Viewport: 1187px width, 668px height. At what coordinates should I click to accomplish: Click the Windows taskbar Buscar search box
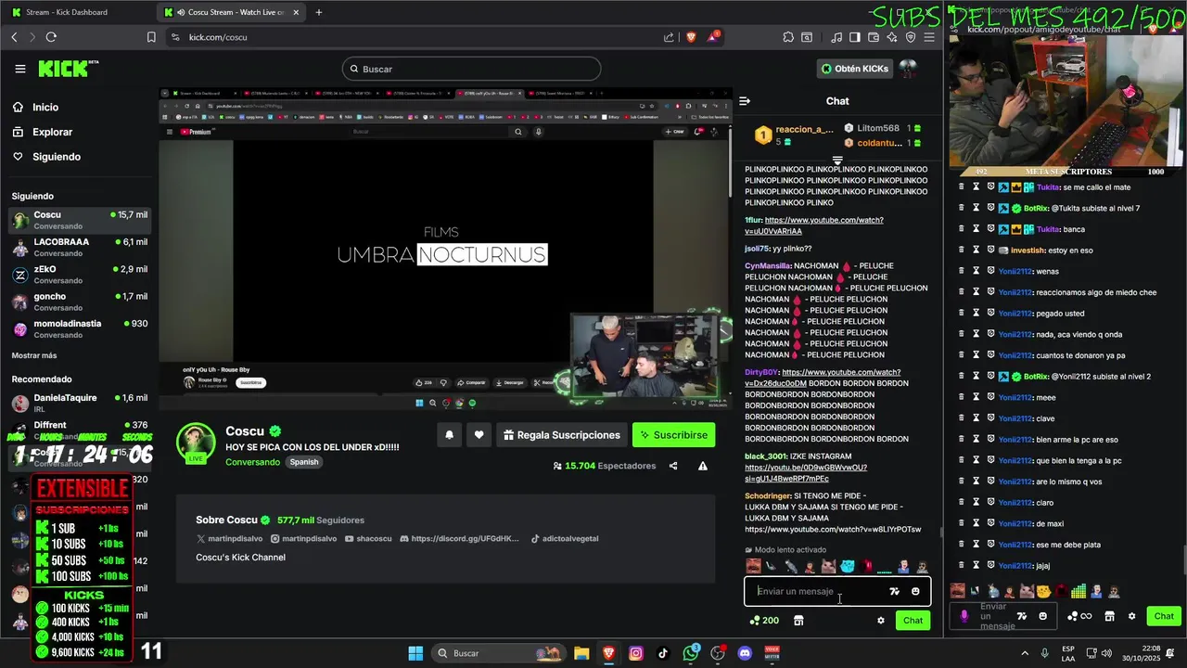[499, 653]
